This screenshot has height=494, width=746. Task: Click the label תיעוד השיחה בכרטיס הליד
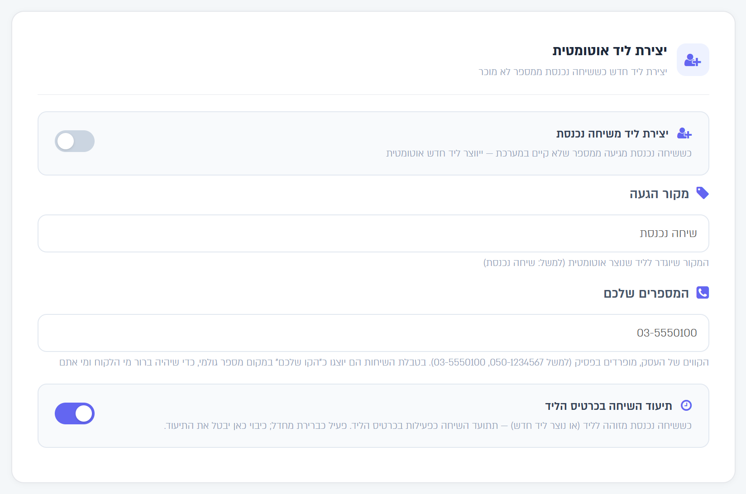tap(609, 406)
